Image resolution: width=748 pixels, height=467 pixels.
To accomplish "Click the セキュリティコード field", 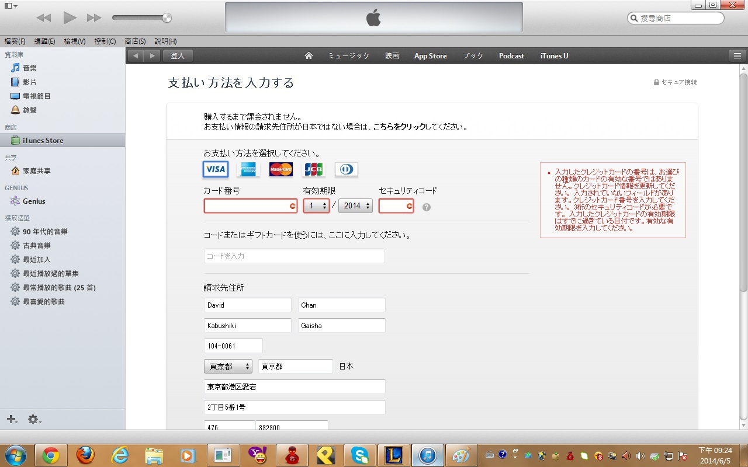I will 396,206.
